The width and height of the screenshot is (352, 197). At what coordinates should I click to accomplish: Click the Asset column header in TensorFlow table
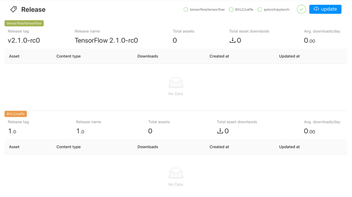(14, 56)
